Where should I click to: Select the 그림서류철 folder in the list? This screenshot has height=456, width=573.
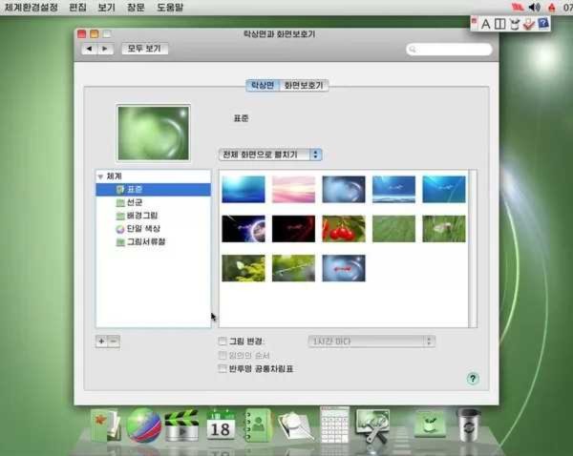click(x=154, y=242)
